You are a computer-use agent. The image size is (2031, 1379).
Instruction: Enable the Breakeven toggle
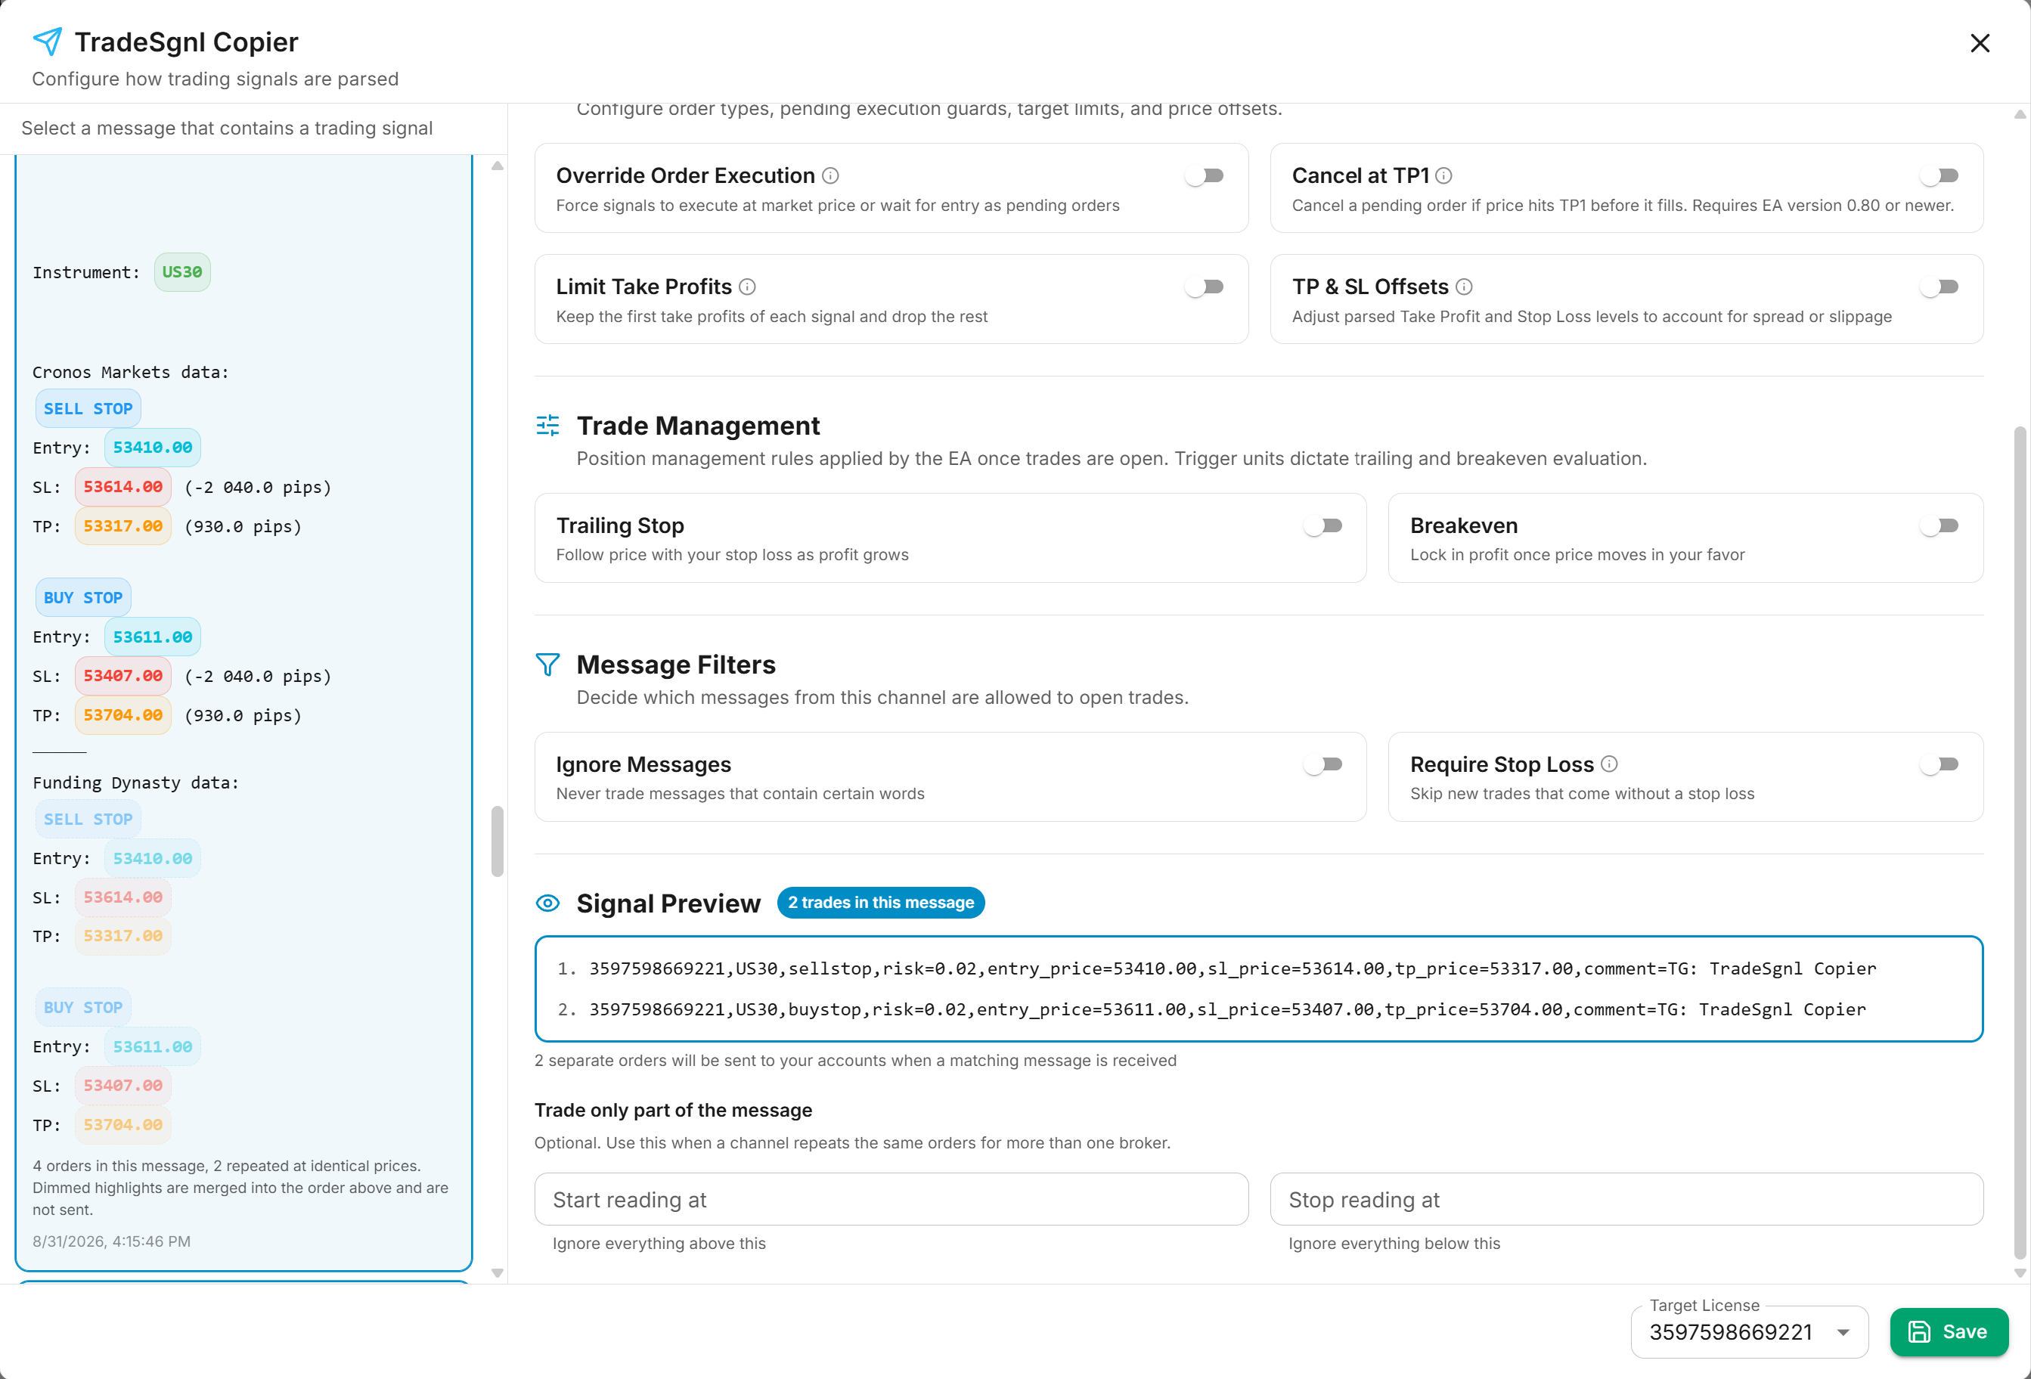click(1940, 525)
